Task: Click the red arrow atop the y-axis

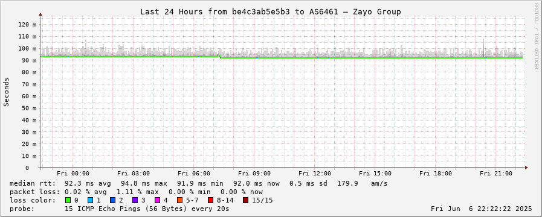Action: click(40, 14)
